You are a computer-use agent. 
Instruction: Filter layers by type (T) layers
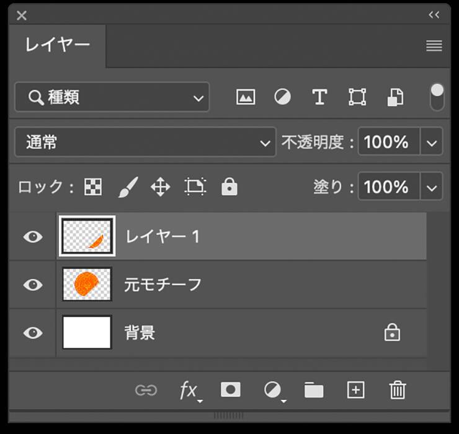click(319, 97)
